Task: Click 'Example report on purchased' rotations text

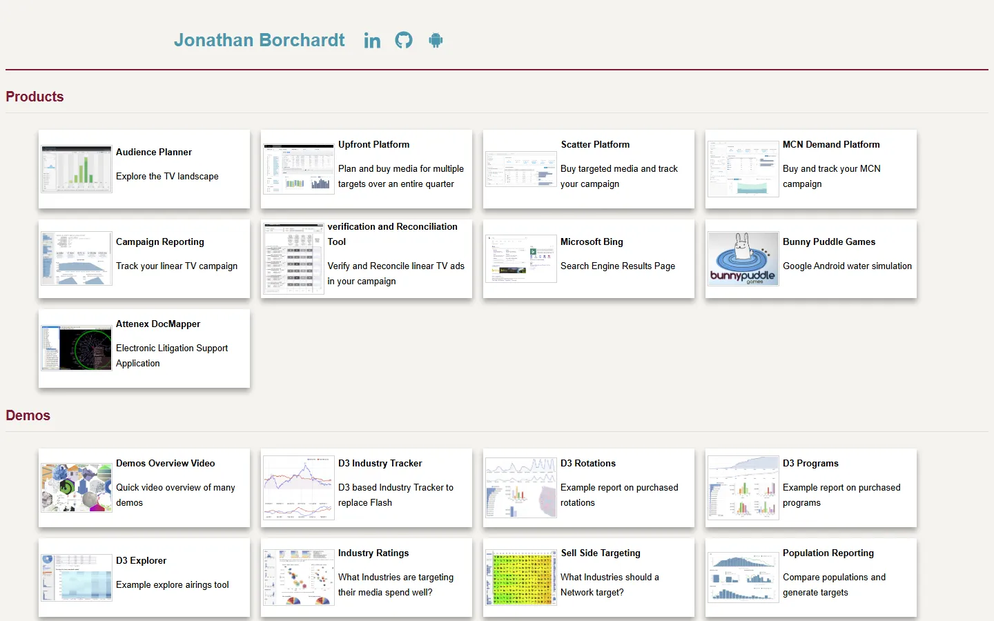Action: 619,487
